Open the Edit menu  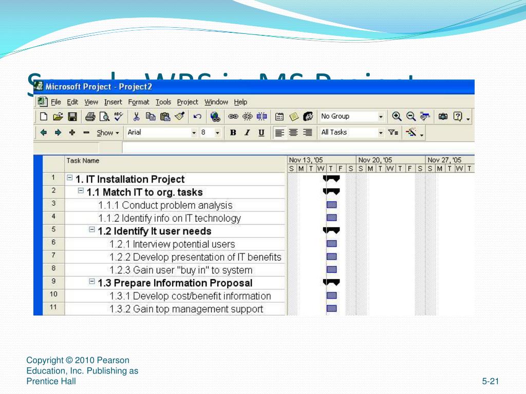72,102
